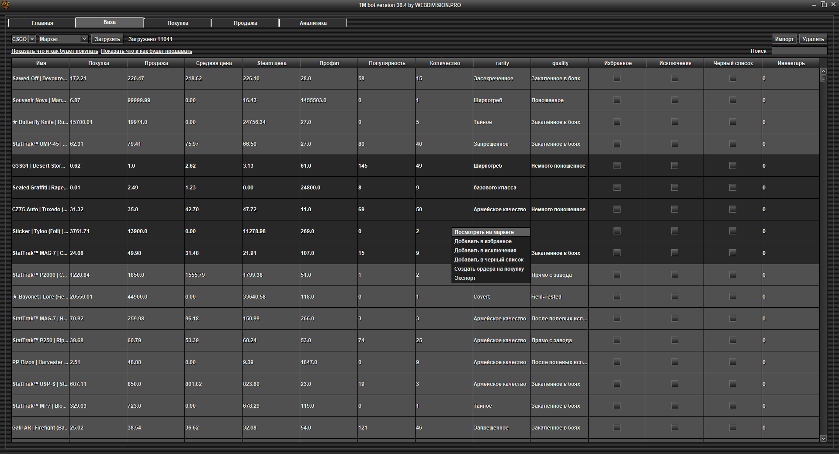Check Черный список box for Galil AR Firefight
Viewport: 839px width, 454px height.
pyautogui.click(x=733, y=427)
